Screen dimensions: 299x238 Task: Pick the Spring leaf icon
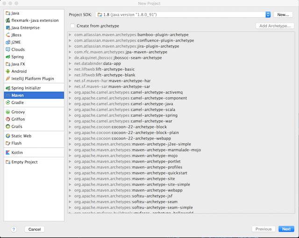coord(8,57)
